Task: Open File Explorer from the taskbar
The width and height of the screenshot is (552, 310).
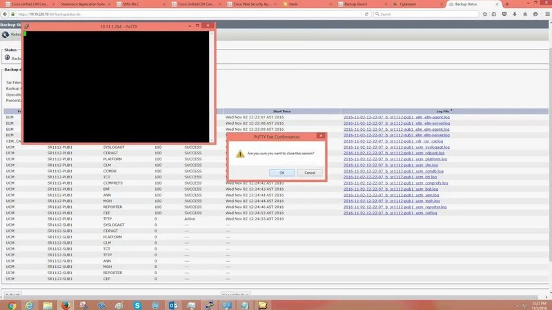Action: 48,305
